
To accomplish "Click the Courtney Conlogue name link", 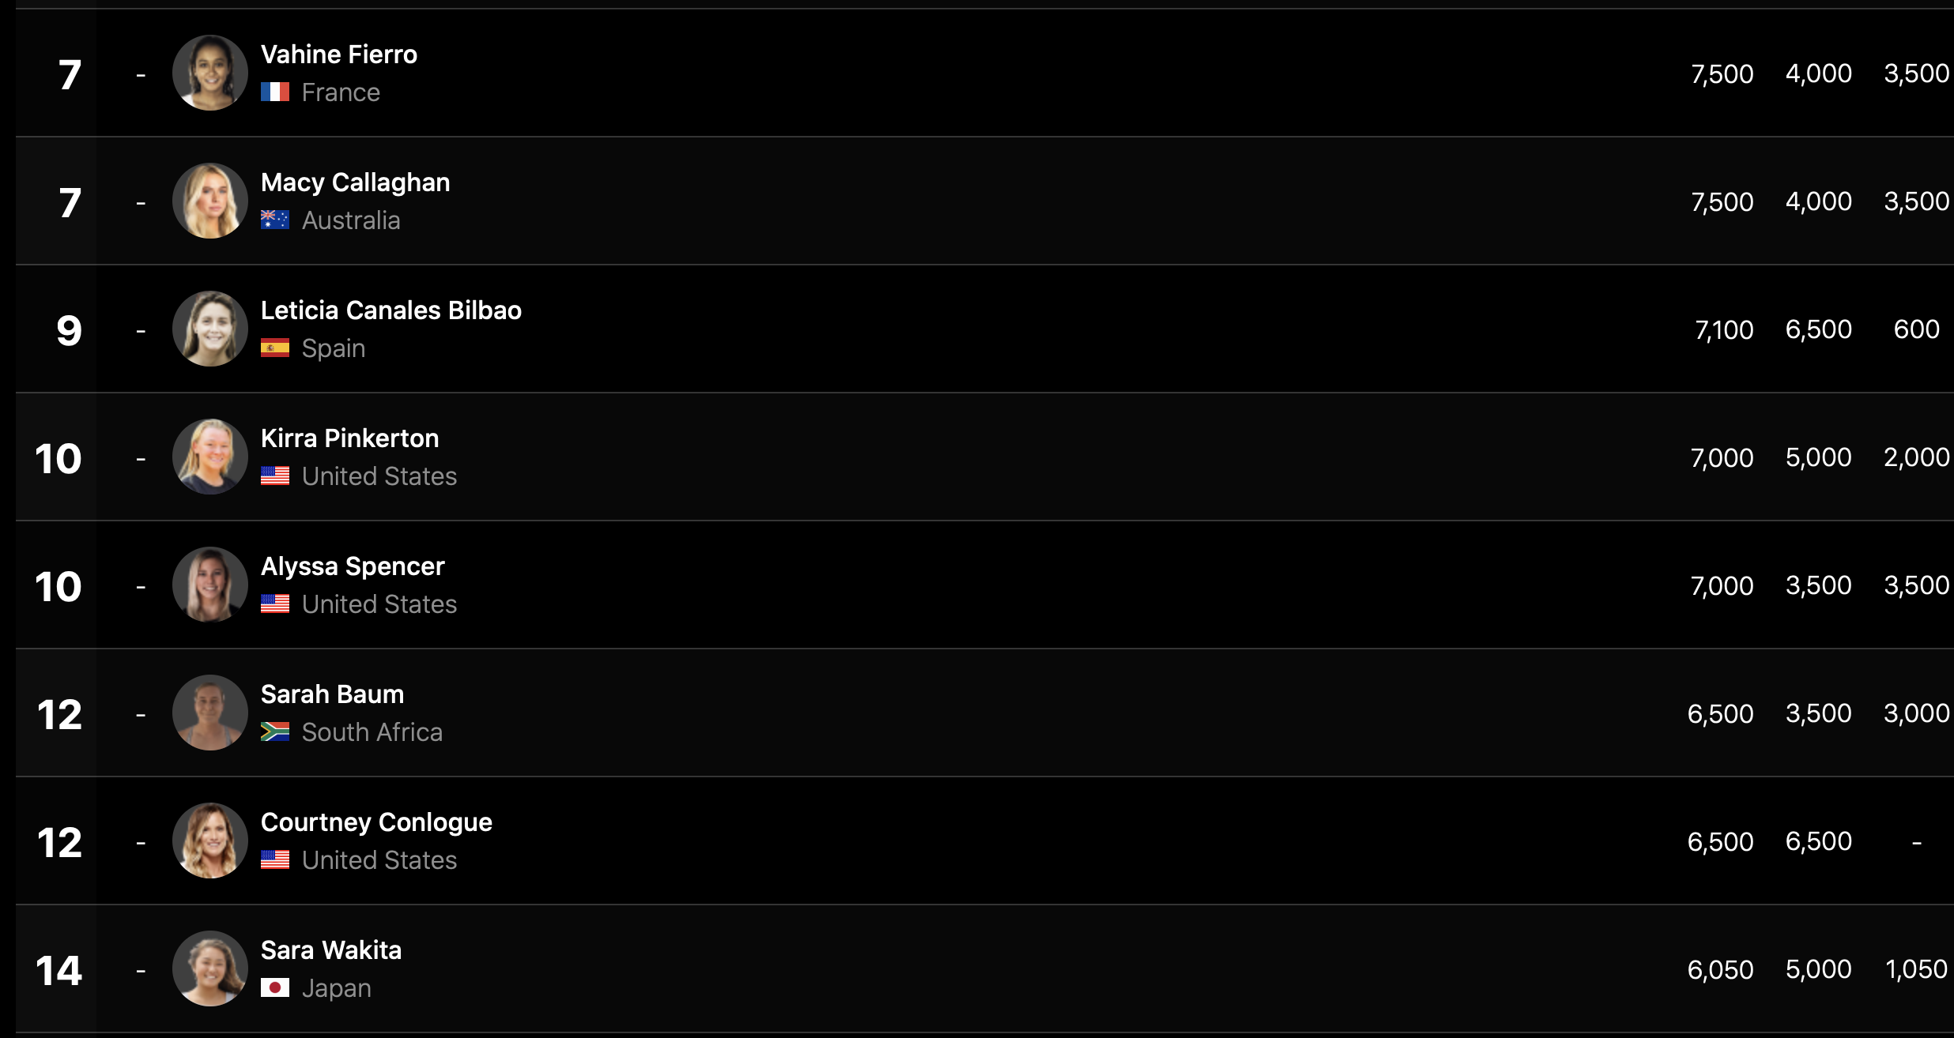I will [376, 822].
